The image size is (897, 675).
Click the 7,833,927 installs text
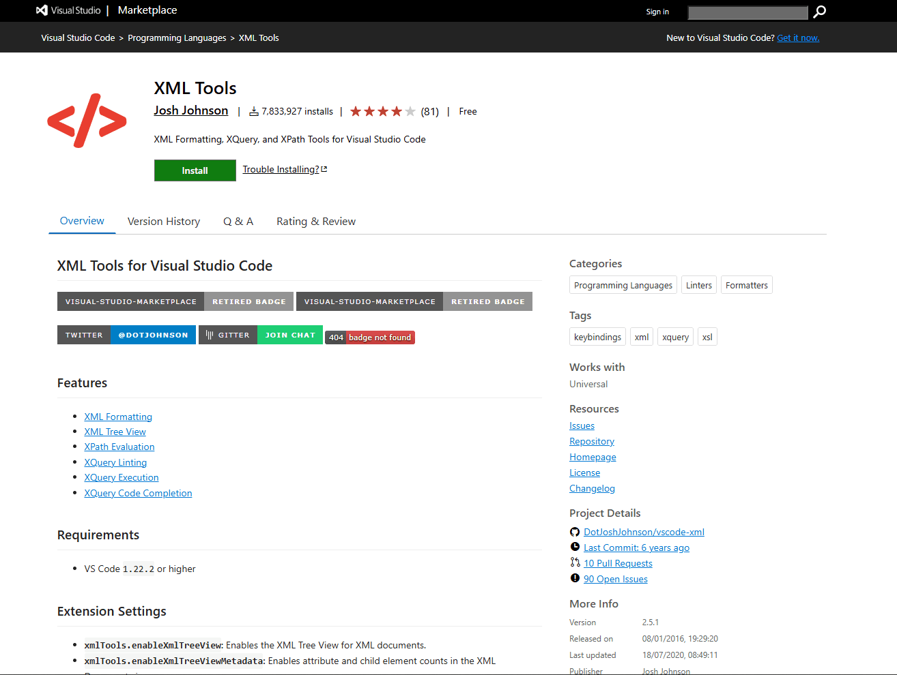[298, 111]
